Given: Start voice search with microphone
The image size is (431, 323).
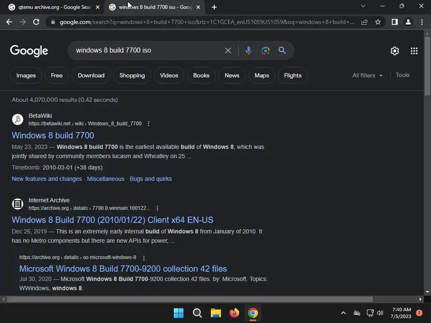Looking at the screenshot, I should tap(248, 50).
